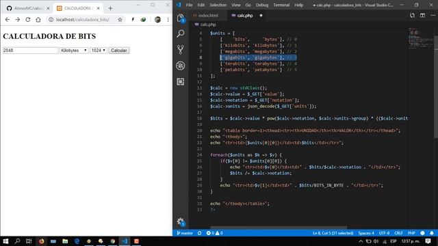Viewport: 438px width, 246px height.
Task: Open the Selection menu
Action: point(218,5)
